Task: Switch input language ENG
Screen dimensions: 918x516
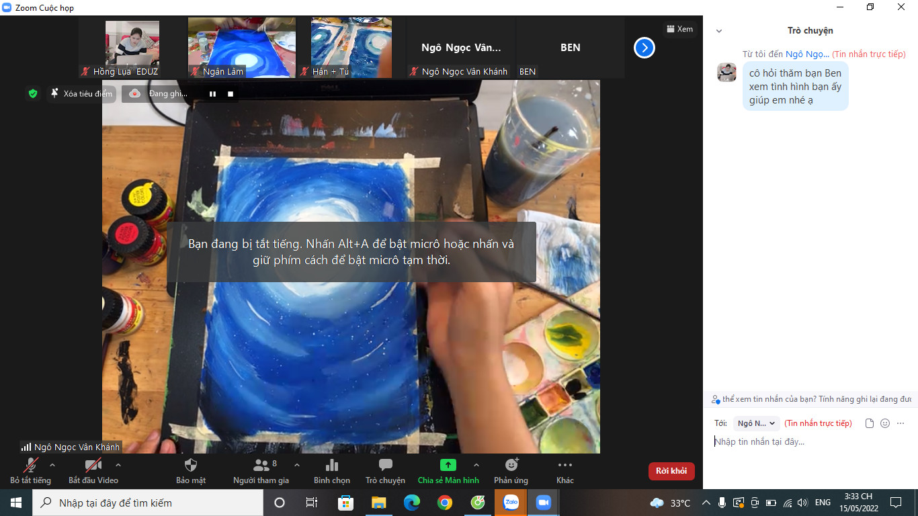Action: (823, 503)
